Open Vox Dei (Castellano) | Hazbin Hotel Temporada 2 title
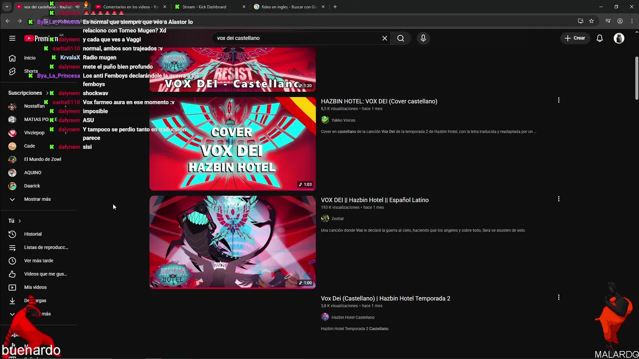Screen dimensions: 639x359 [385, 298]
